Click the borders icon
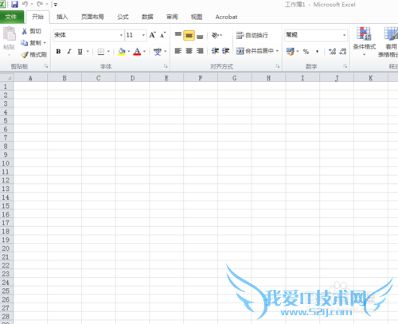Screen dimensions: 398x324 tap(101, 52)
